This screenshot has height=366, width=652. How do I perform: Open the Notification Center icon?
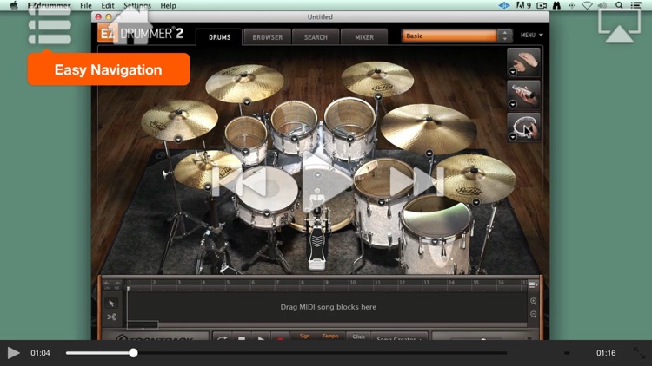coord(636,5)
